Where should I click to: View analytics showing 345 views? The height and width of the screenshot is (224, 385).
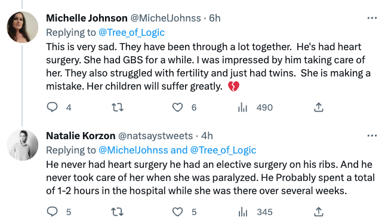point(255,212)
